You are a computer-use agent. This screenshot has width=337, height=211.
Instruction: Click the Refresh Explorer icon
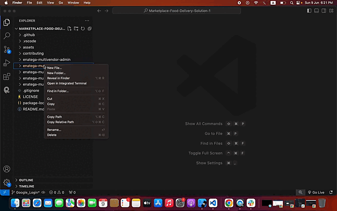click(82, 28)
